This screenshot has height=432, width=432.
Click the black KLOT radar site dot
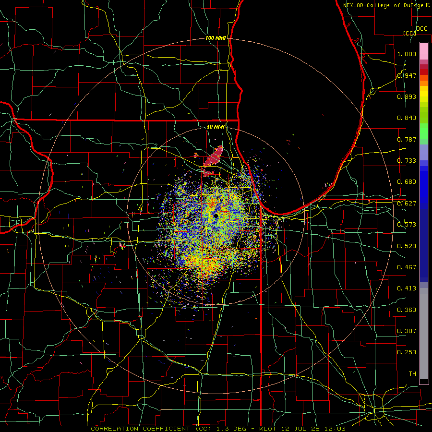[216, 216]
